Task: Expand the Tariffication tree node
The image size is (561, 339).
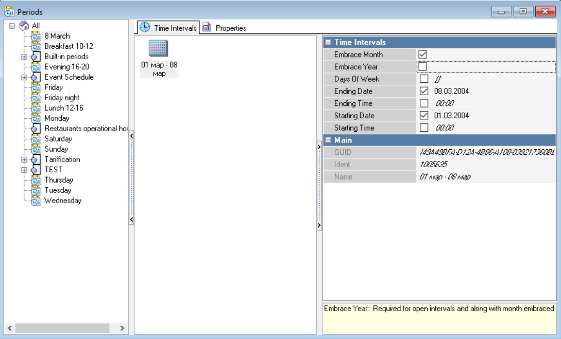Action: pos(24,160)
